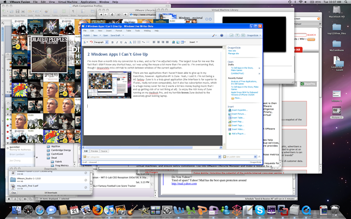Click Insert Hyperlink in sidebar
The image size is (351, 219).
(x=237, y=110)
